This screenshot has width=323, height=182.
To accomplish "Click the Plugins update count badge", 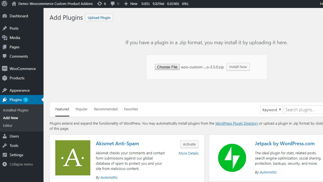I will point(25,100).
